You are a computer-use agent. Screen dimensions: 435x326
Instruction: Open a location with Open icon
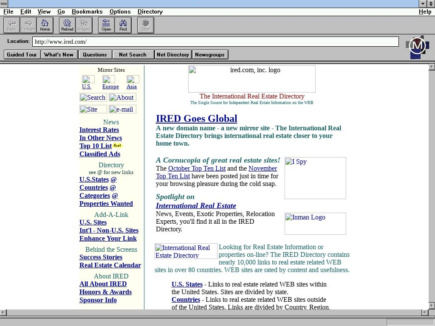click(106, 25)
